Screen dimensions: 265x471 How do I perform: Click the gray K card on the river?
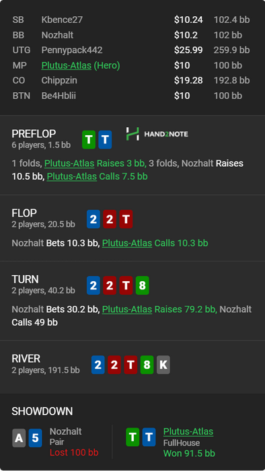coord(163,365)
